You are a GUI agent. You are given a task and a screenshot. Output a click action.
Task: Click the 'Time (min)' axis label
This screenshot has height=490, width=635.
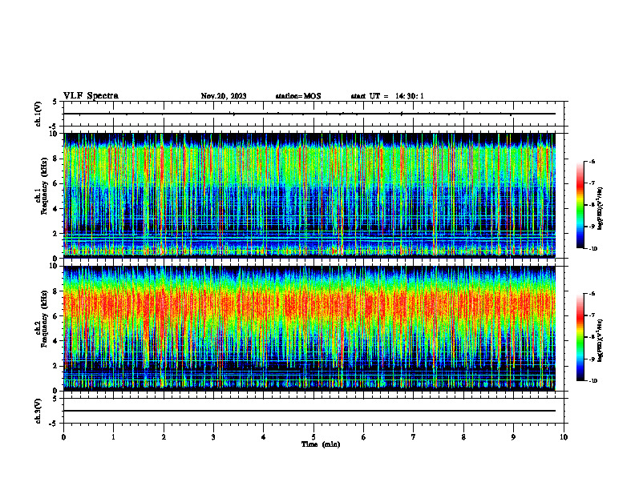tap(321, 444)
